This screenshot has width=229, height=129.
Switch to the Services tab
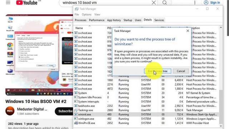(159, 20)
